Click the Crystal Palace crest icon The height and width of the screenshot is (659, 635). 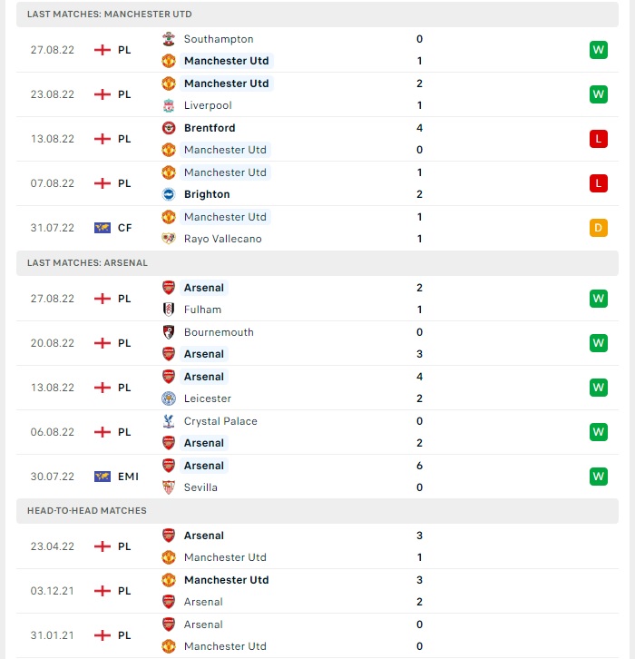[169, 421]
